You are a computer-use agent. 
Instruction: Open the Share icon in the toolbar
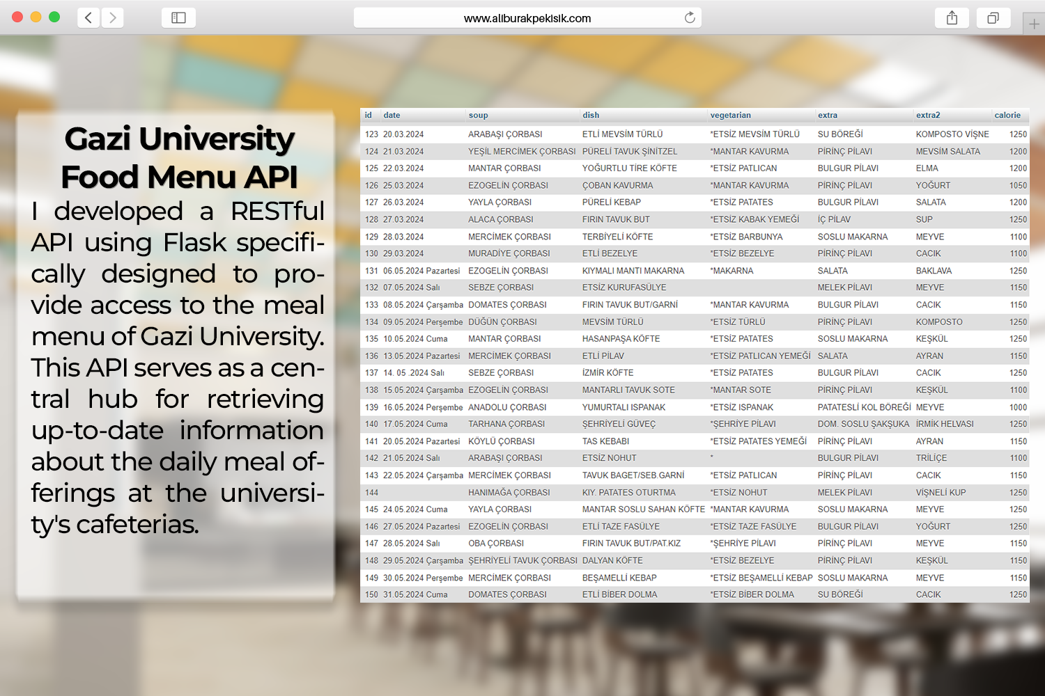pyautogui.click(x=952, y=17)
